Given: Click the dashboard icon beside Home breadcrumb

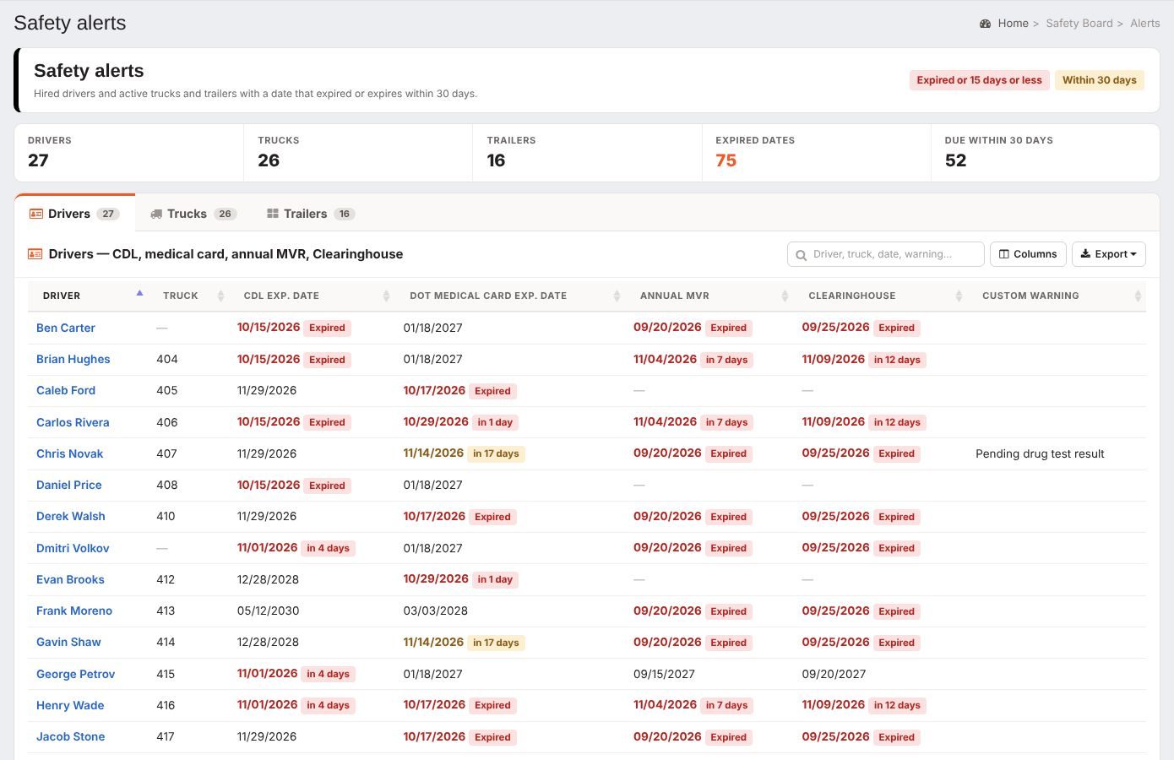Looking at the screenshot, I should point(985,24).
